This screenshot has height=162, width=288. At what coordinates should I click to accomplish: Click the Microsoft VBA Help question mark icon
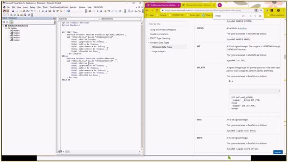68,11
